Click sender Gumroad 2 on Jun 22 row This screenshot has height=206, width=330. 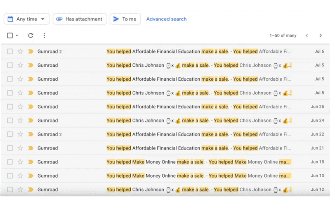pos(49,134)
